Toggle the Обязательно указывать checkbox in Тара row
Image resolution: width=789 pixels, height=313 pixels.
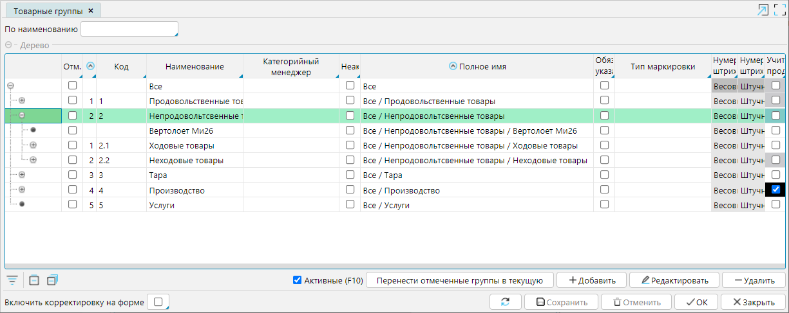604,175
